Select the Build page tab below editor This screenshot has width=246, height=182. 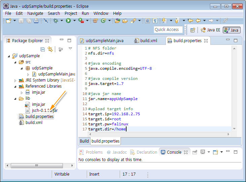point(84,141)
